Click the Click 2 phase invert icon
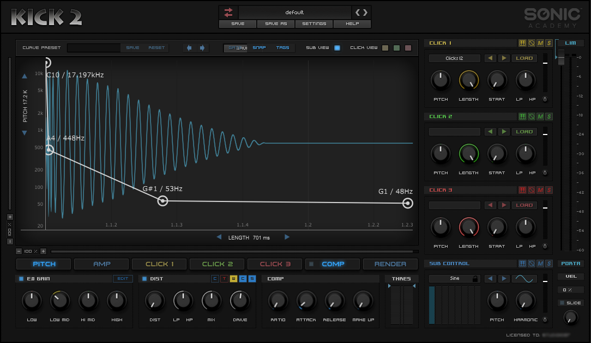This screenshot has width=591, height=343. tap(532, 117)
